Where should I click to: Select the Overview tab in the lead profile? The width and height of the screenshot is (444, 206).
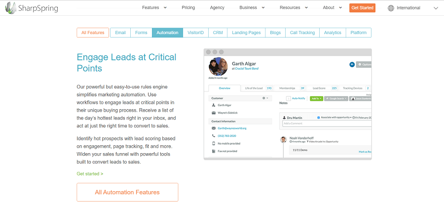tap(224, 88)
